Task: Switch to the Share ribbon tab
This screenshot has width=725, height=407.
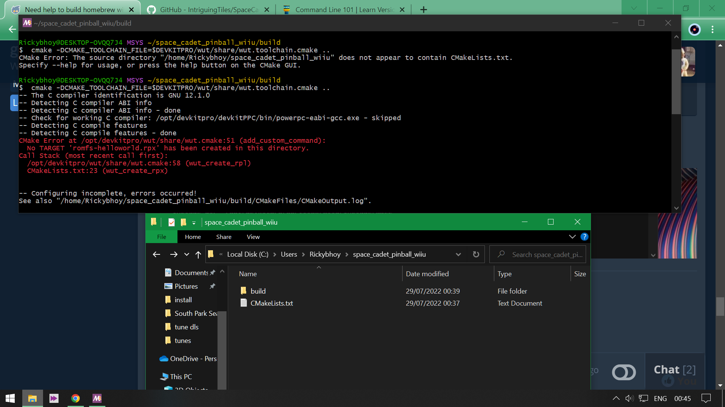Action: click(x=224, y=237)
